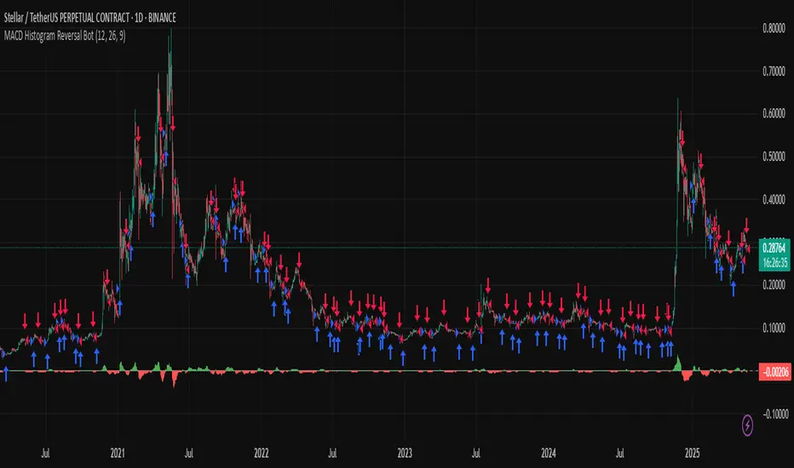Click the 0.40000 price axis label
This screenshot has width=794, height=468.
tap(774, 200)
